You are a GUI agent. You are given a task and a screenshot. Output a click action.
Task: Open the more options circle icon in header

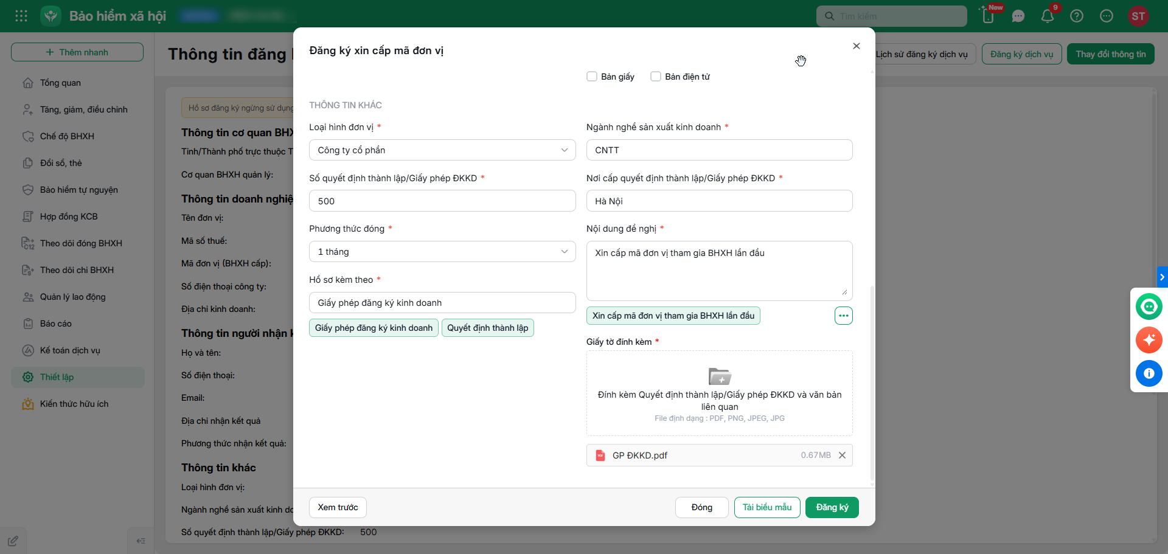pyautogui.click(x=1107, y=16)
